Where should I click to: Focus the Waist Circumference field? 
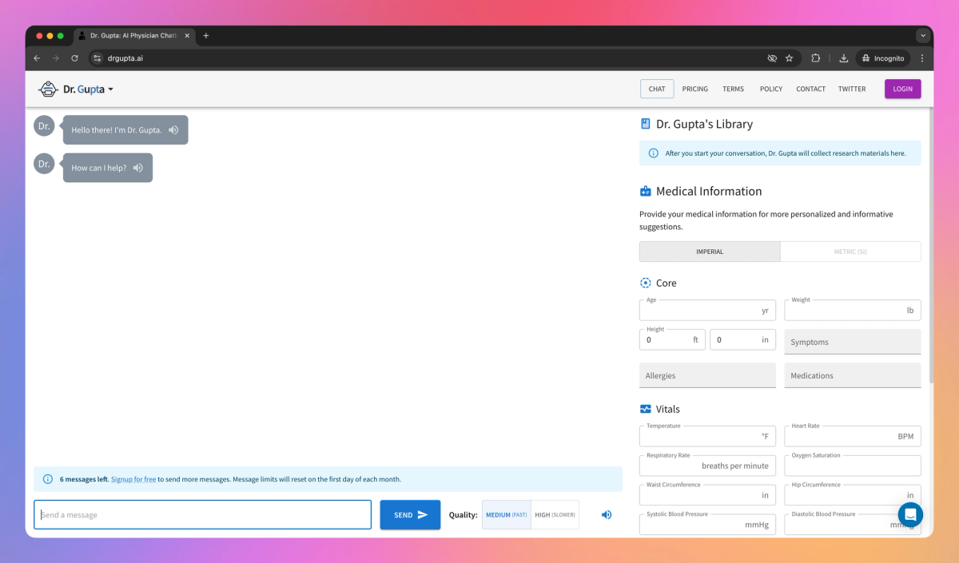707,495
